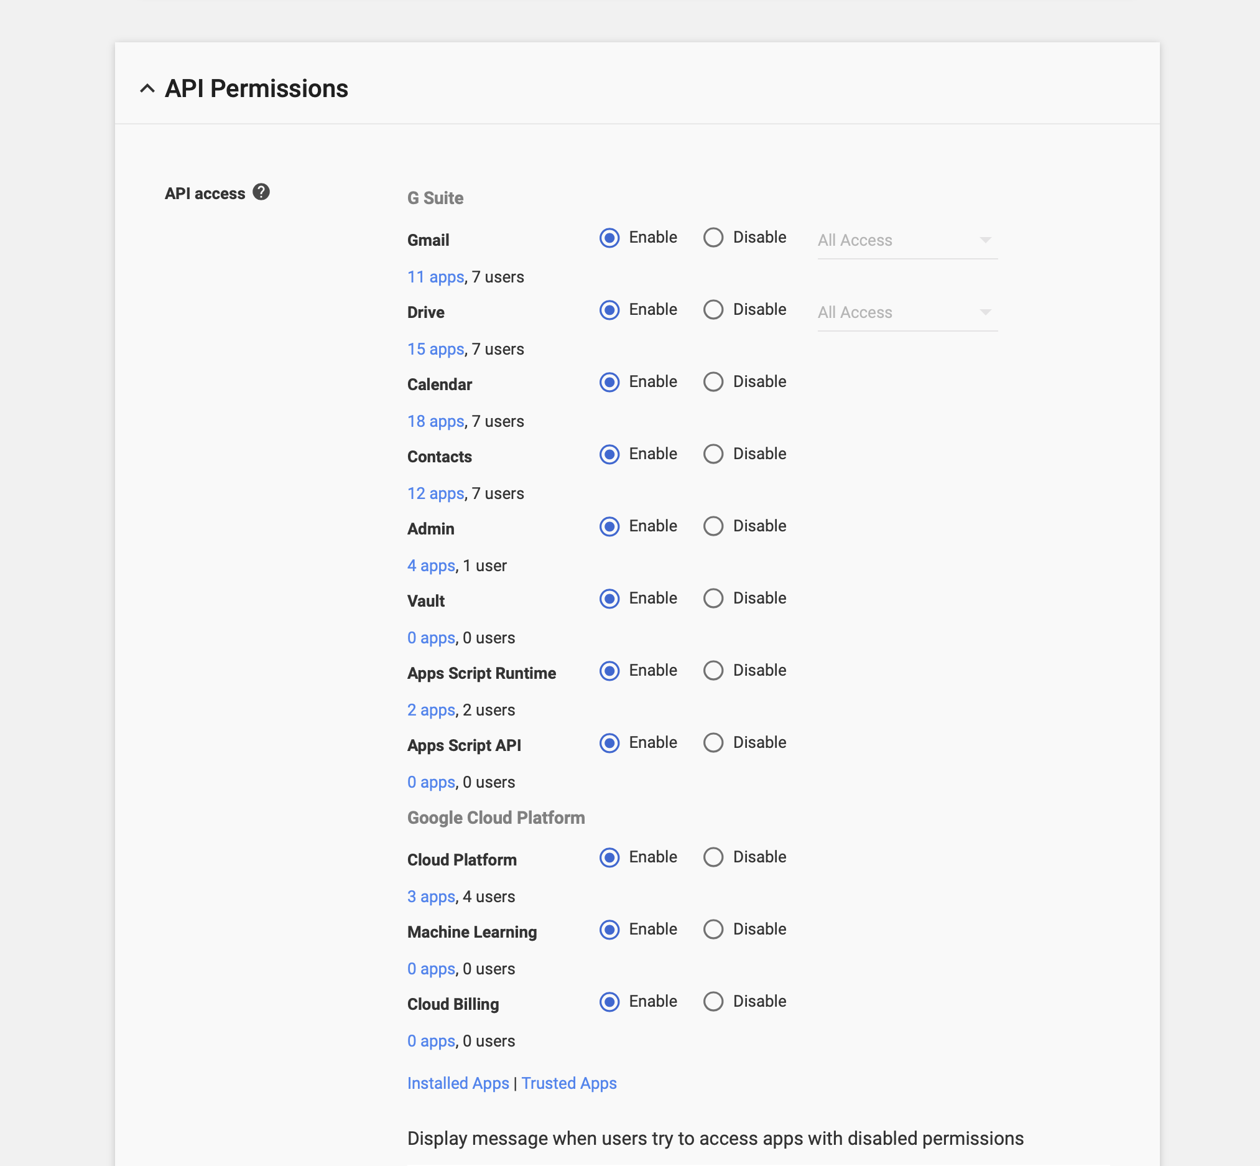Select Disable for Cloud Platform

click(x=713, y=857)
